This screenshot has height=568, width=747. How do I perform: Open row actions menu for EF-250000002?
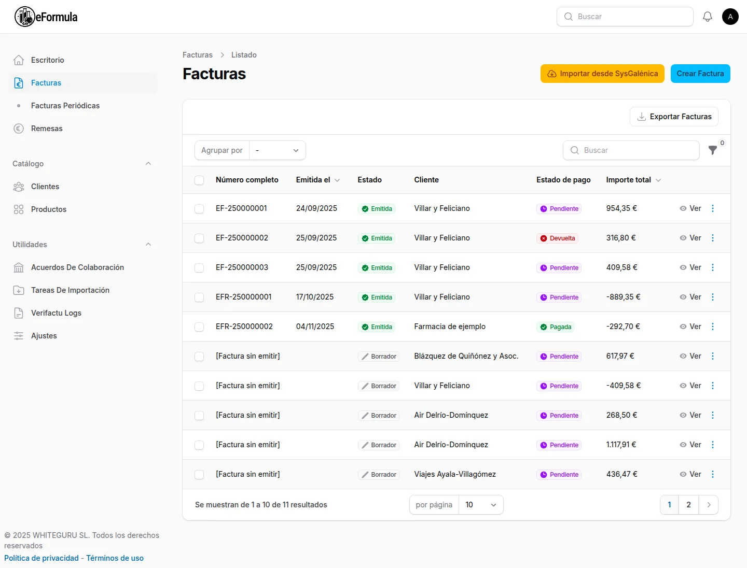[x=713, y=238]
